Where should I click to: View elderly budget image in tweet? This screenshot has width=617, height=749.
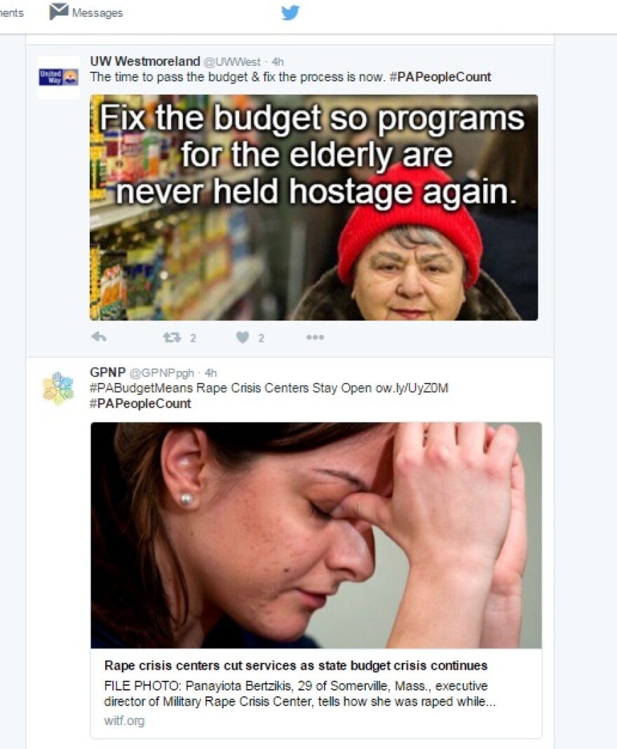tap(313, 208)
